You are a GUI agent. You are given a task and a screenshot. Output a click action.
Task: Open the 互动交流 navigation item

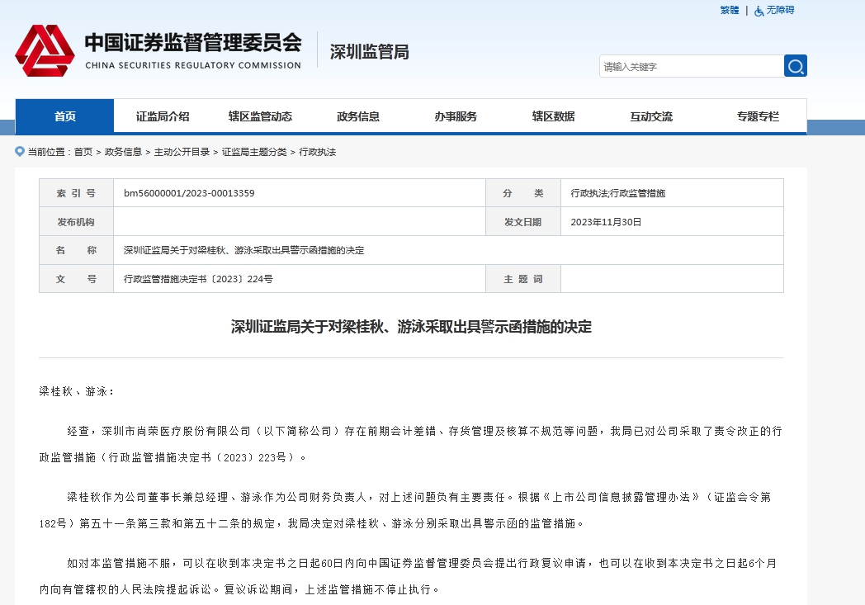tap(651, 116)
